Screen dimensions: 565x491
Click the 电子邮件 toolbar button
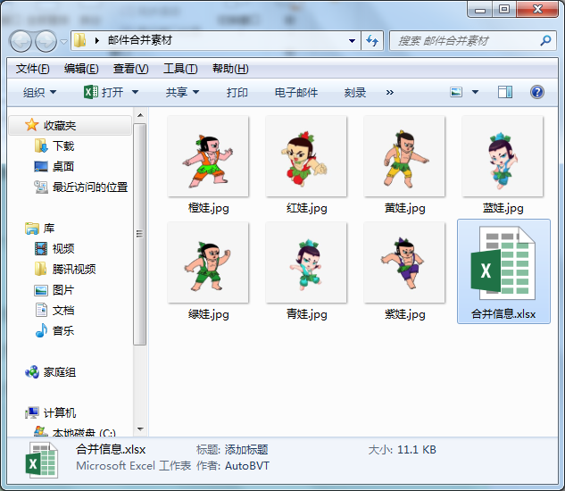(295, 92)
